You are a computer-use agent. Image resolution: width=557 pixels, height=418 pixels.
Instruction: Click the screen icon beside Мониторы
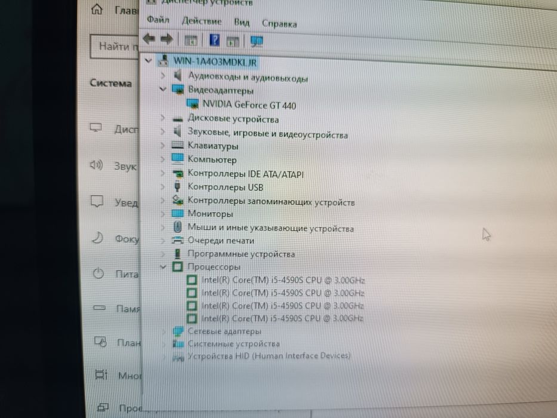point(178,213)
